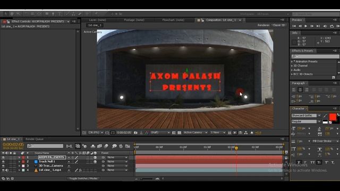Open the 1 View layout dropdown
Viewport: 340px width, 191px height.
tap(217, 133)
